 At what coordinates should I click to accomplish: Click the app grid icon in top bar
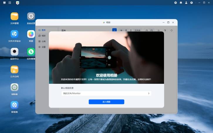[10, 3]
